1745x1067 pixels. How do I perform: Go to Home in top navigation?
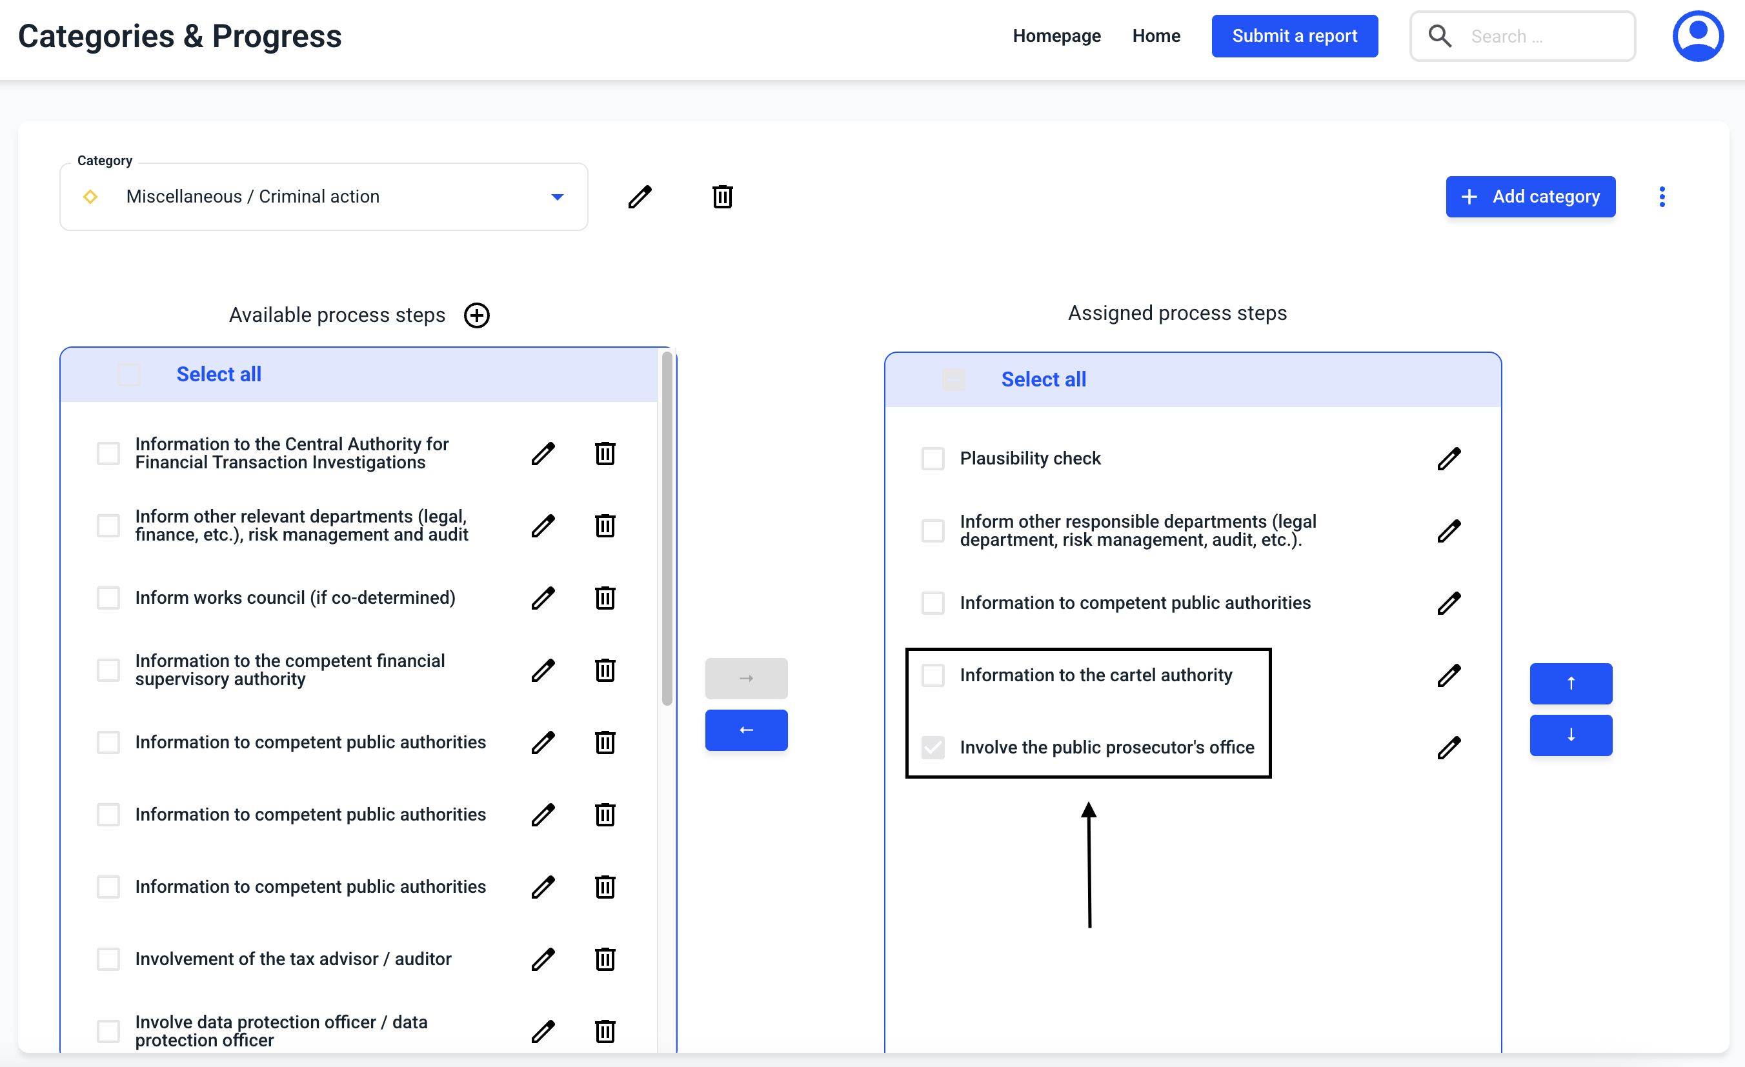[1155, 36]
